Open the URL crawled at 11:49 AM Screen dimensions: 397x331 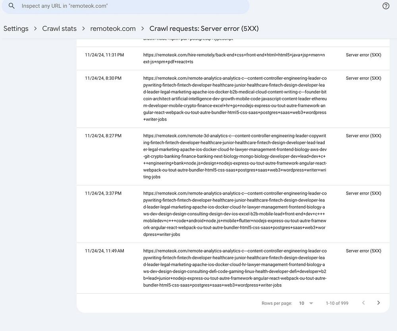click(235, 268)
